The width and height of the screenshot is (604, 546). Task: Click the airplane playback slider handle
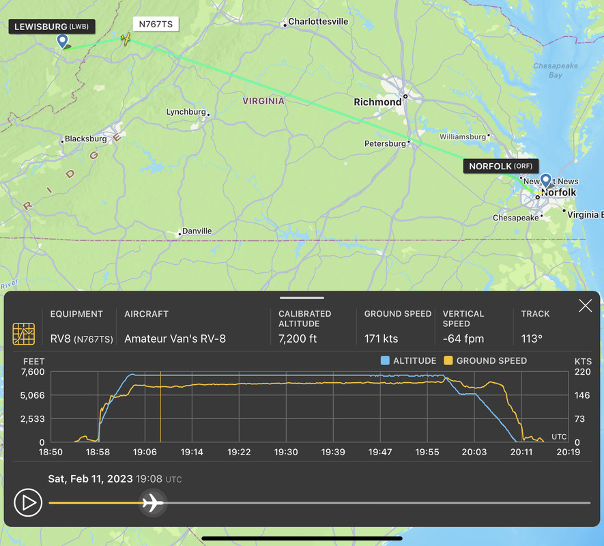click(153, 503)
